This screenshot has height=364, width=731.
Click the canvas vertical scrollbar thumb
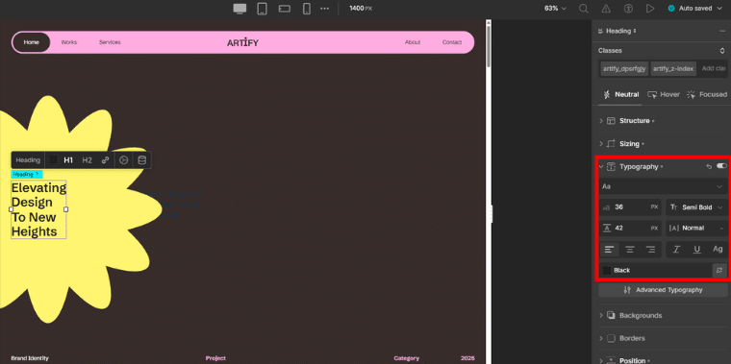tap(488, 46)
